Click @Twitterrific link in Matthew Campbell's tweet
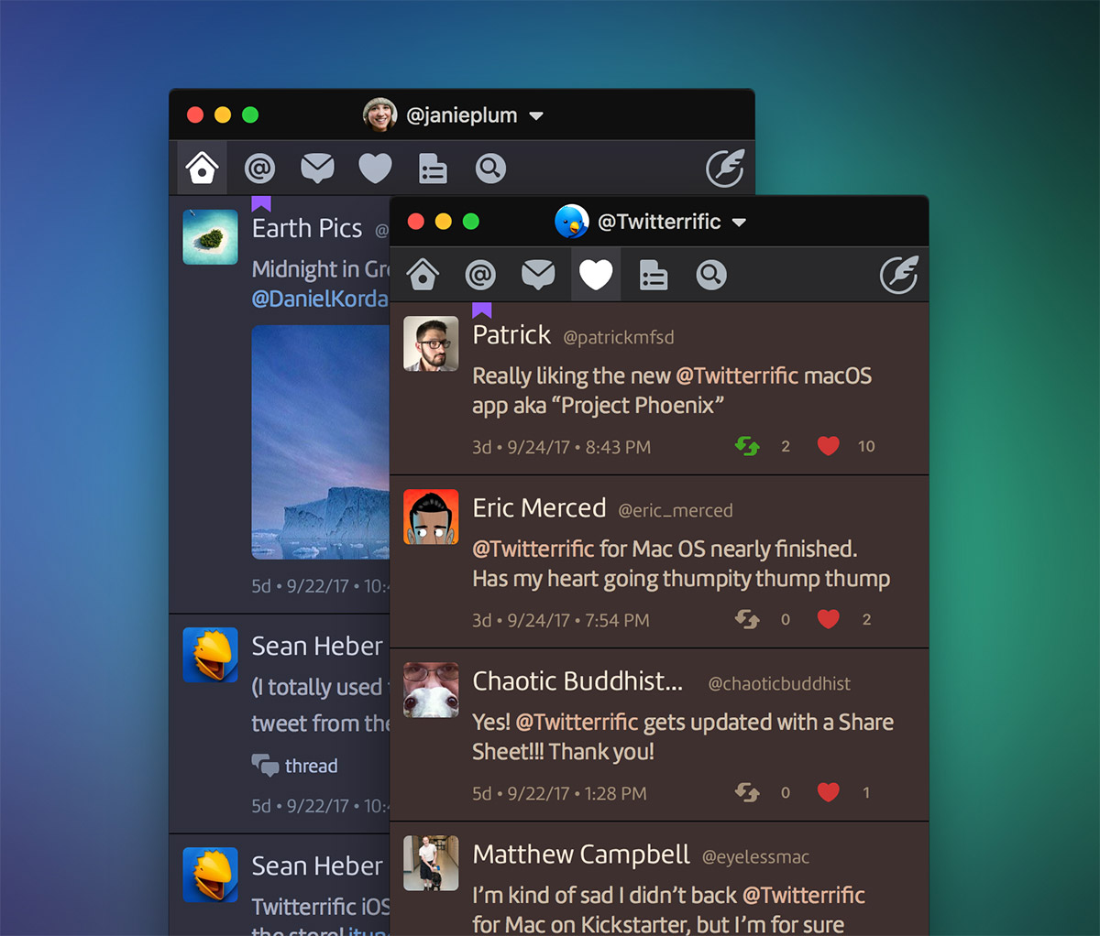Screen dimensions: 1100x936 point(803,896)
